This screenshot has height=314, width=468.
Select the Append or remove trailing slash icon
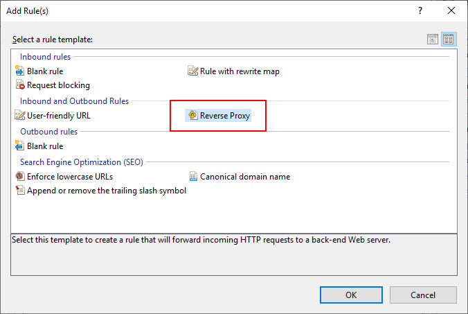(19, 191)
